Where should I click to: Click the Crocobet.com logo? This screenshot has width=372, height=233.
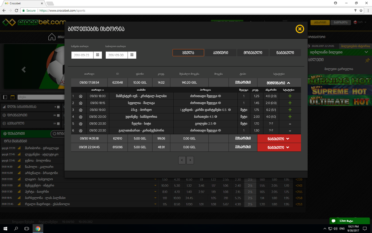pyautogui.click(x=34, y=22)
